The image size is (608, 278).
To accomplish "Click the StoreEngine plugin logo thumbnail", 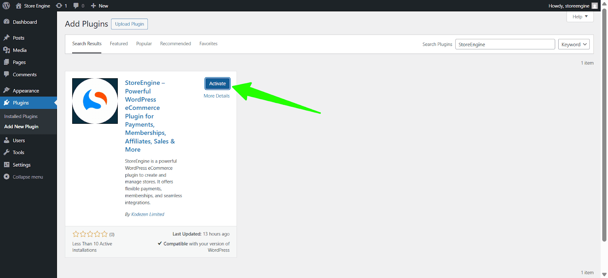I will (95, 101).
